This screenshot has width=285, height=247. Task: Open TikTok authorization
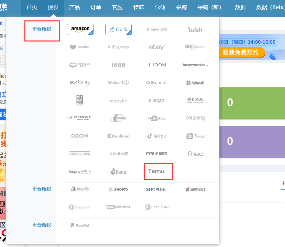pos(156,136)
